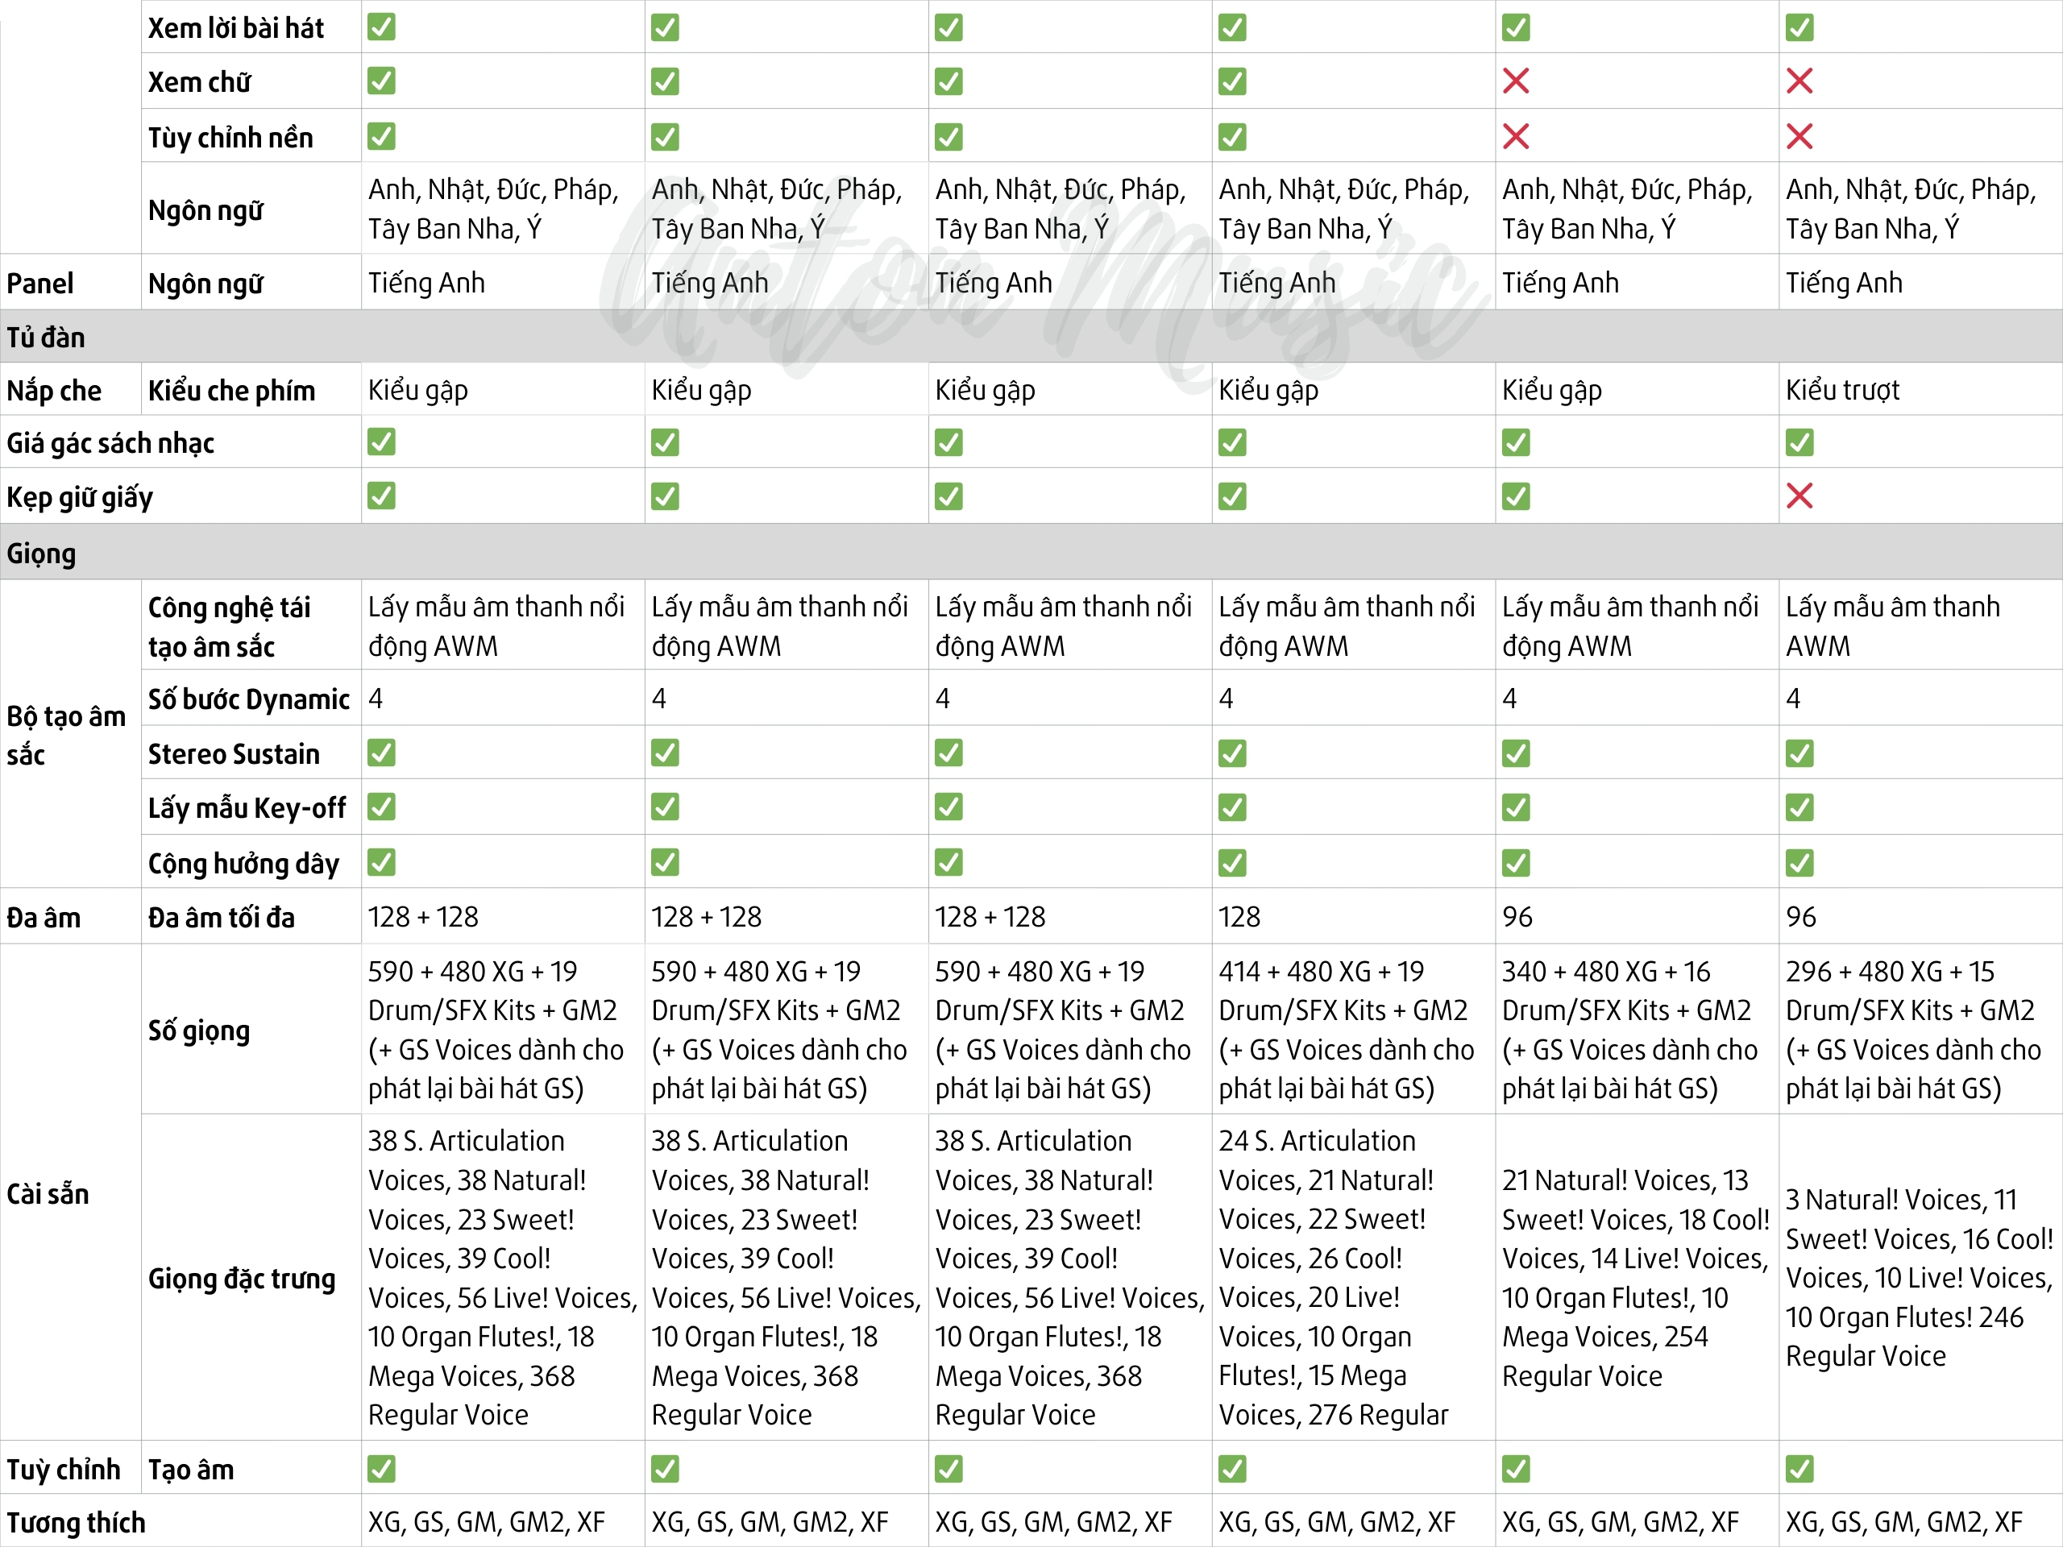The height and width of the screenshot is (1547, 2063).
Task: Click third checkmark in Kẹp giữ giấy row
Action: [948, 496]
